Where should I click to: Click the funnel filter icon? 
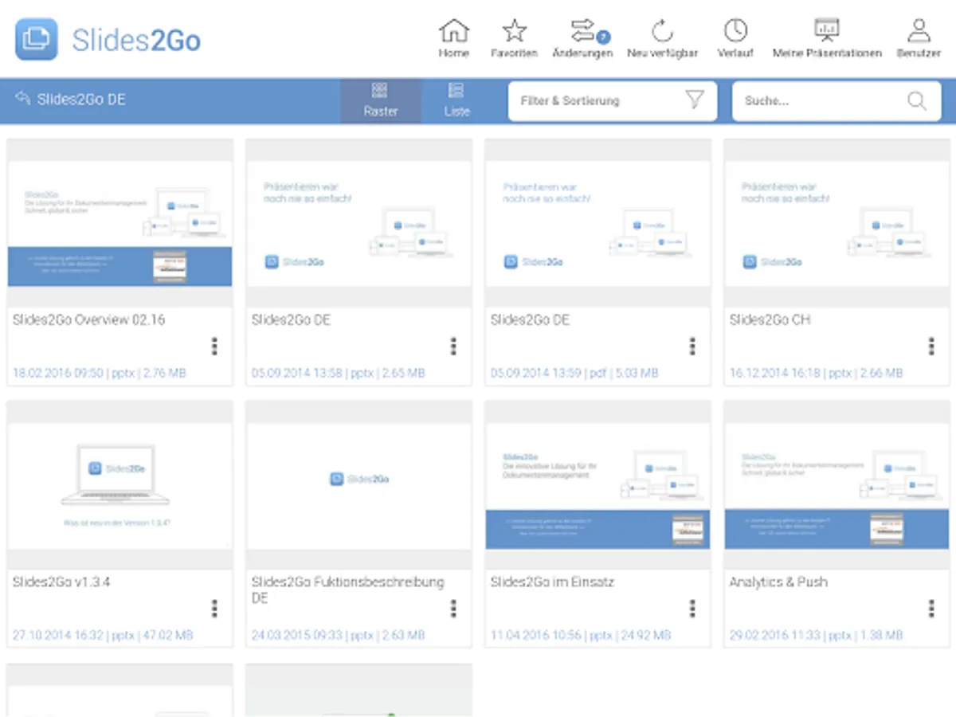pos(694,100)
